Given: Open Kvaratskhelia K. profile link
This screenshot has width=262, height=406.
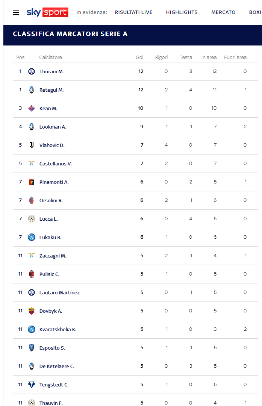Looking at the screenshot, I should tap(58, 329).
